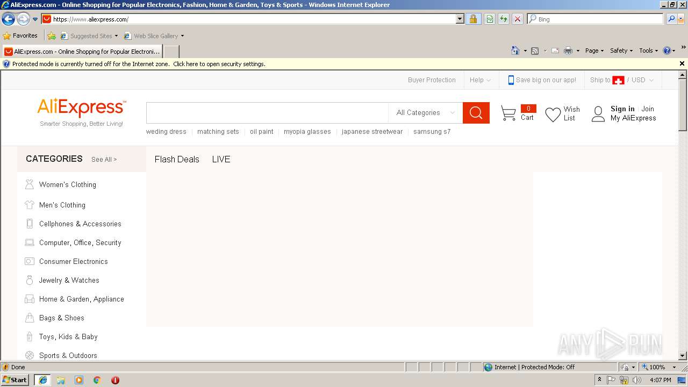This screenshot has width=688, height=387.
Task: Click the Home toolbar icon
Action: tap(515, 51)
